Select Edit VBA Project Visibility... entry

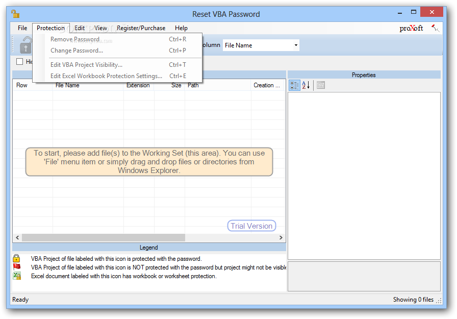tap(117, 65)
